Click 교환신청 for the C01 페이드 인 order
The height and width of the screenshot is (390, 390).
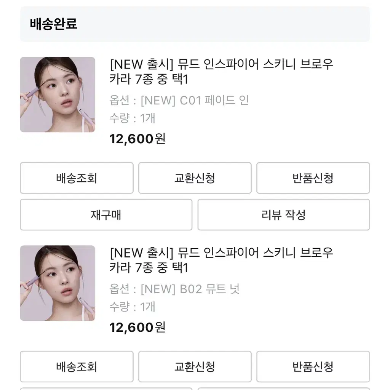(x=195, y=178)
